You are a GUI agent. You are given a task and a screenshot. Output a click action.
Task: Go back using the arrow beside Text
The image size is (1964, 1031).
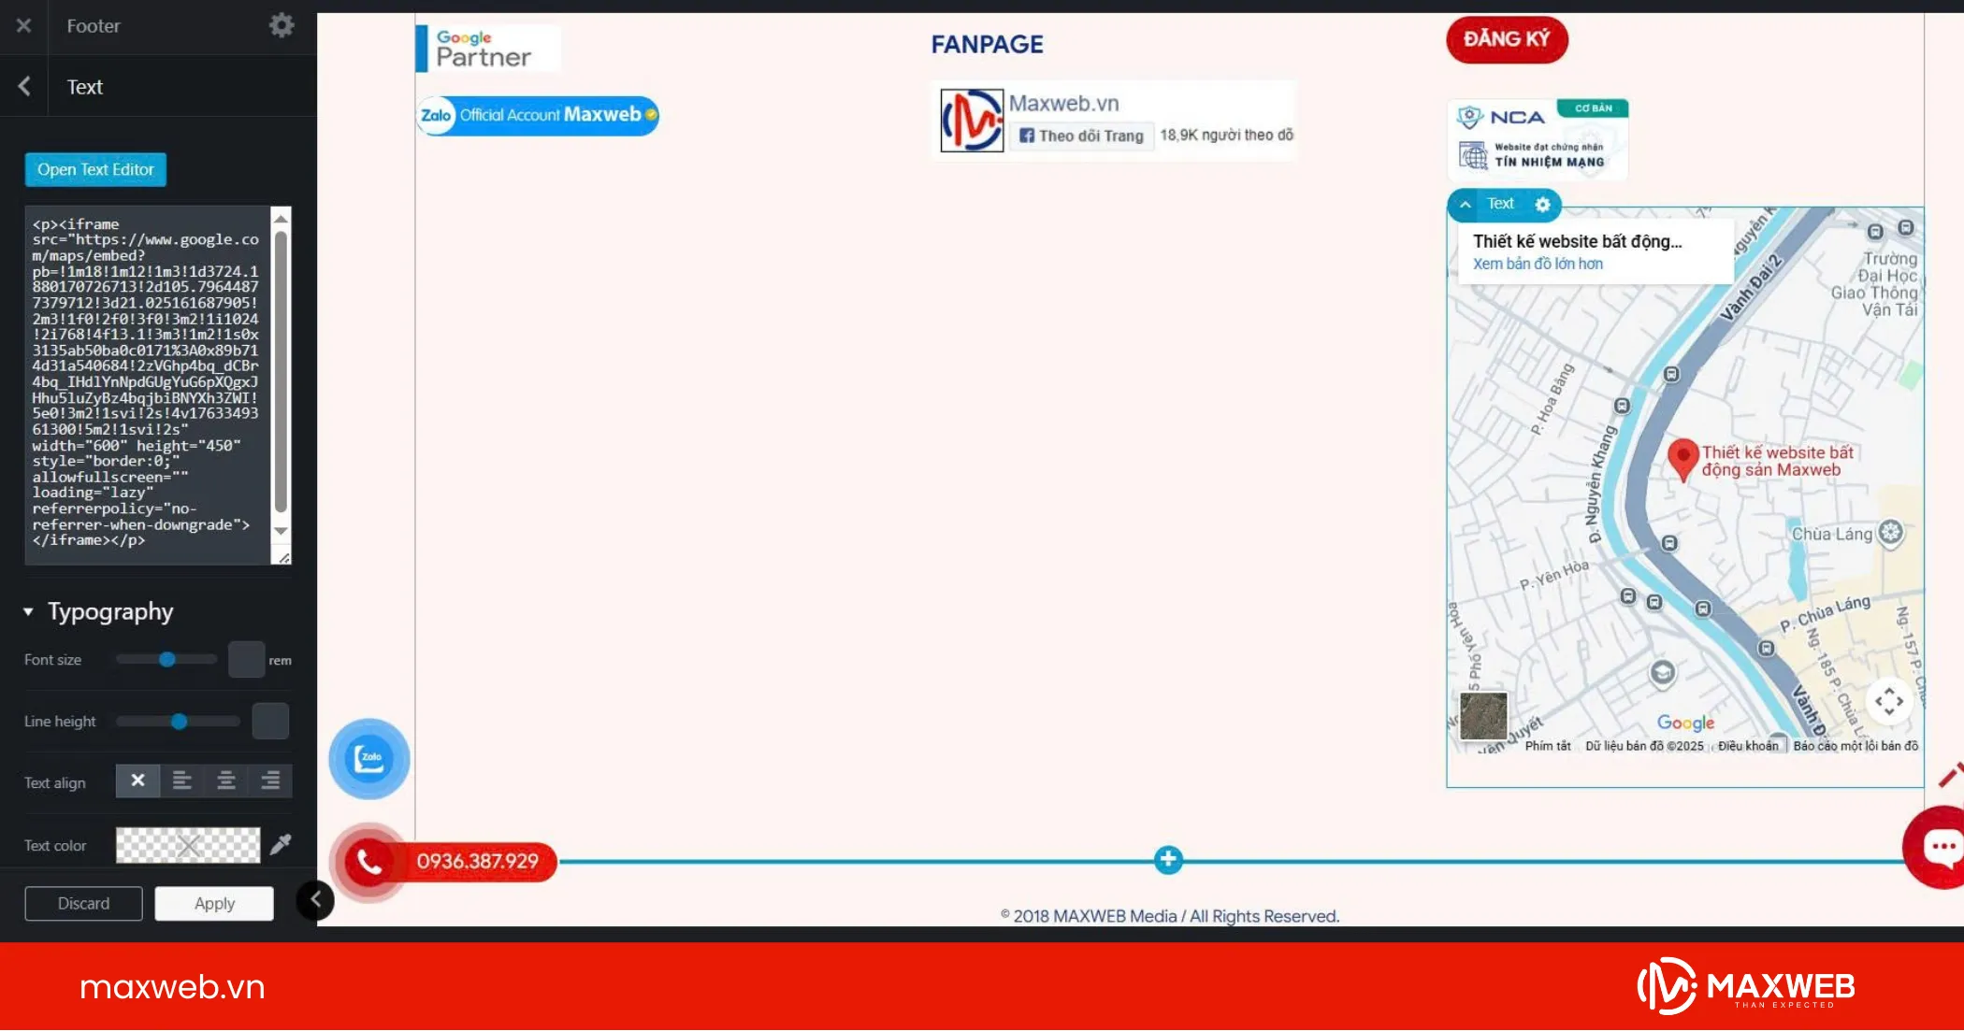click(x=24, y=86)
